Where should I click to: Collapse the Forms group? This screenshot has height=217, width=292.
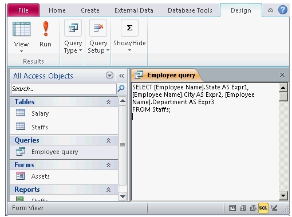108,165
